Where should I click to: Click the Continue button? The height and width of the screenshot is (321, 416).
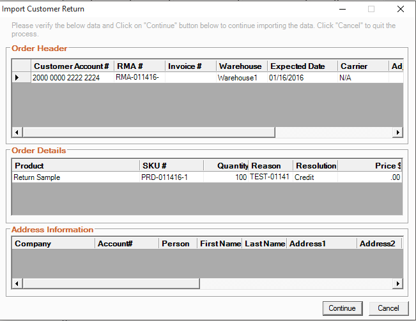coord(342,308)
